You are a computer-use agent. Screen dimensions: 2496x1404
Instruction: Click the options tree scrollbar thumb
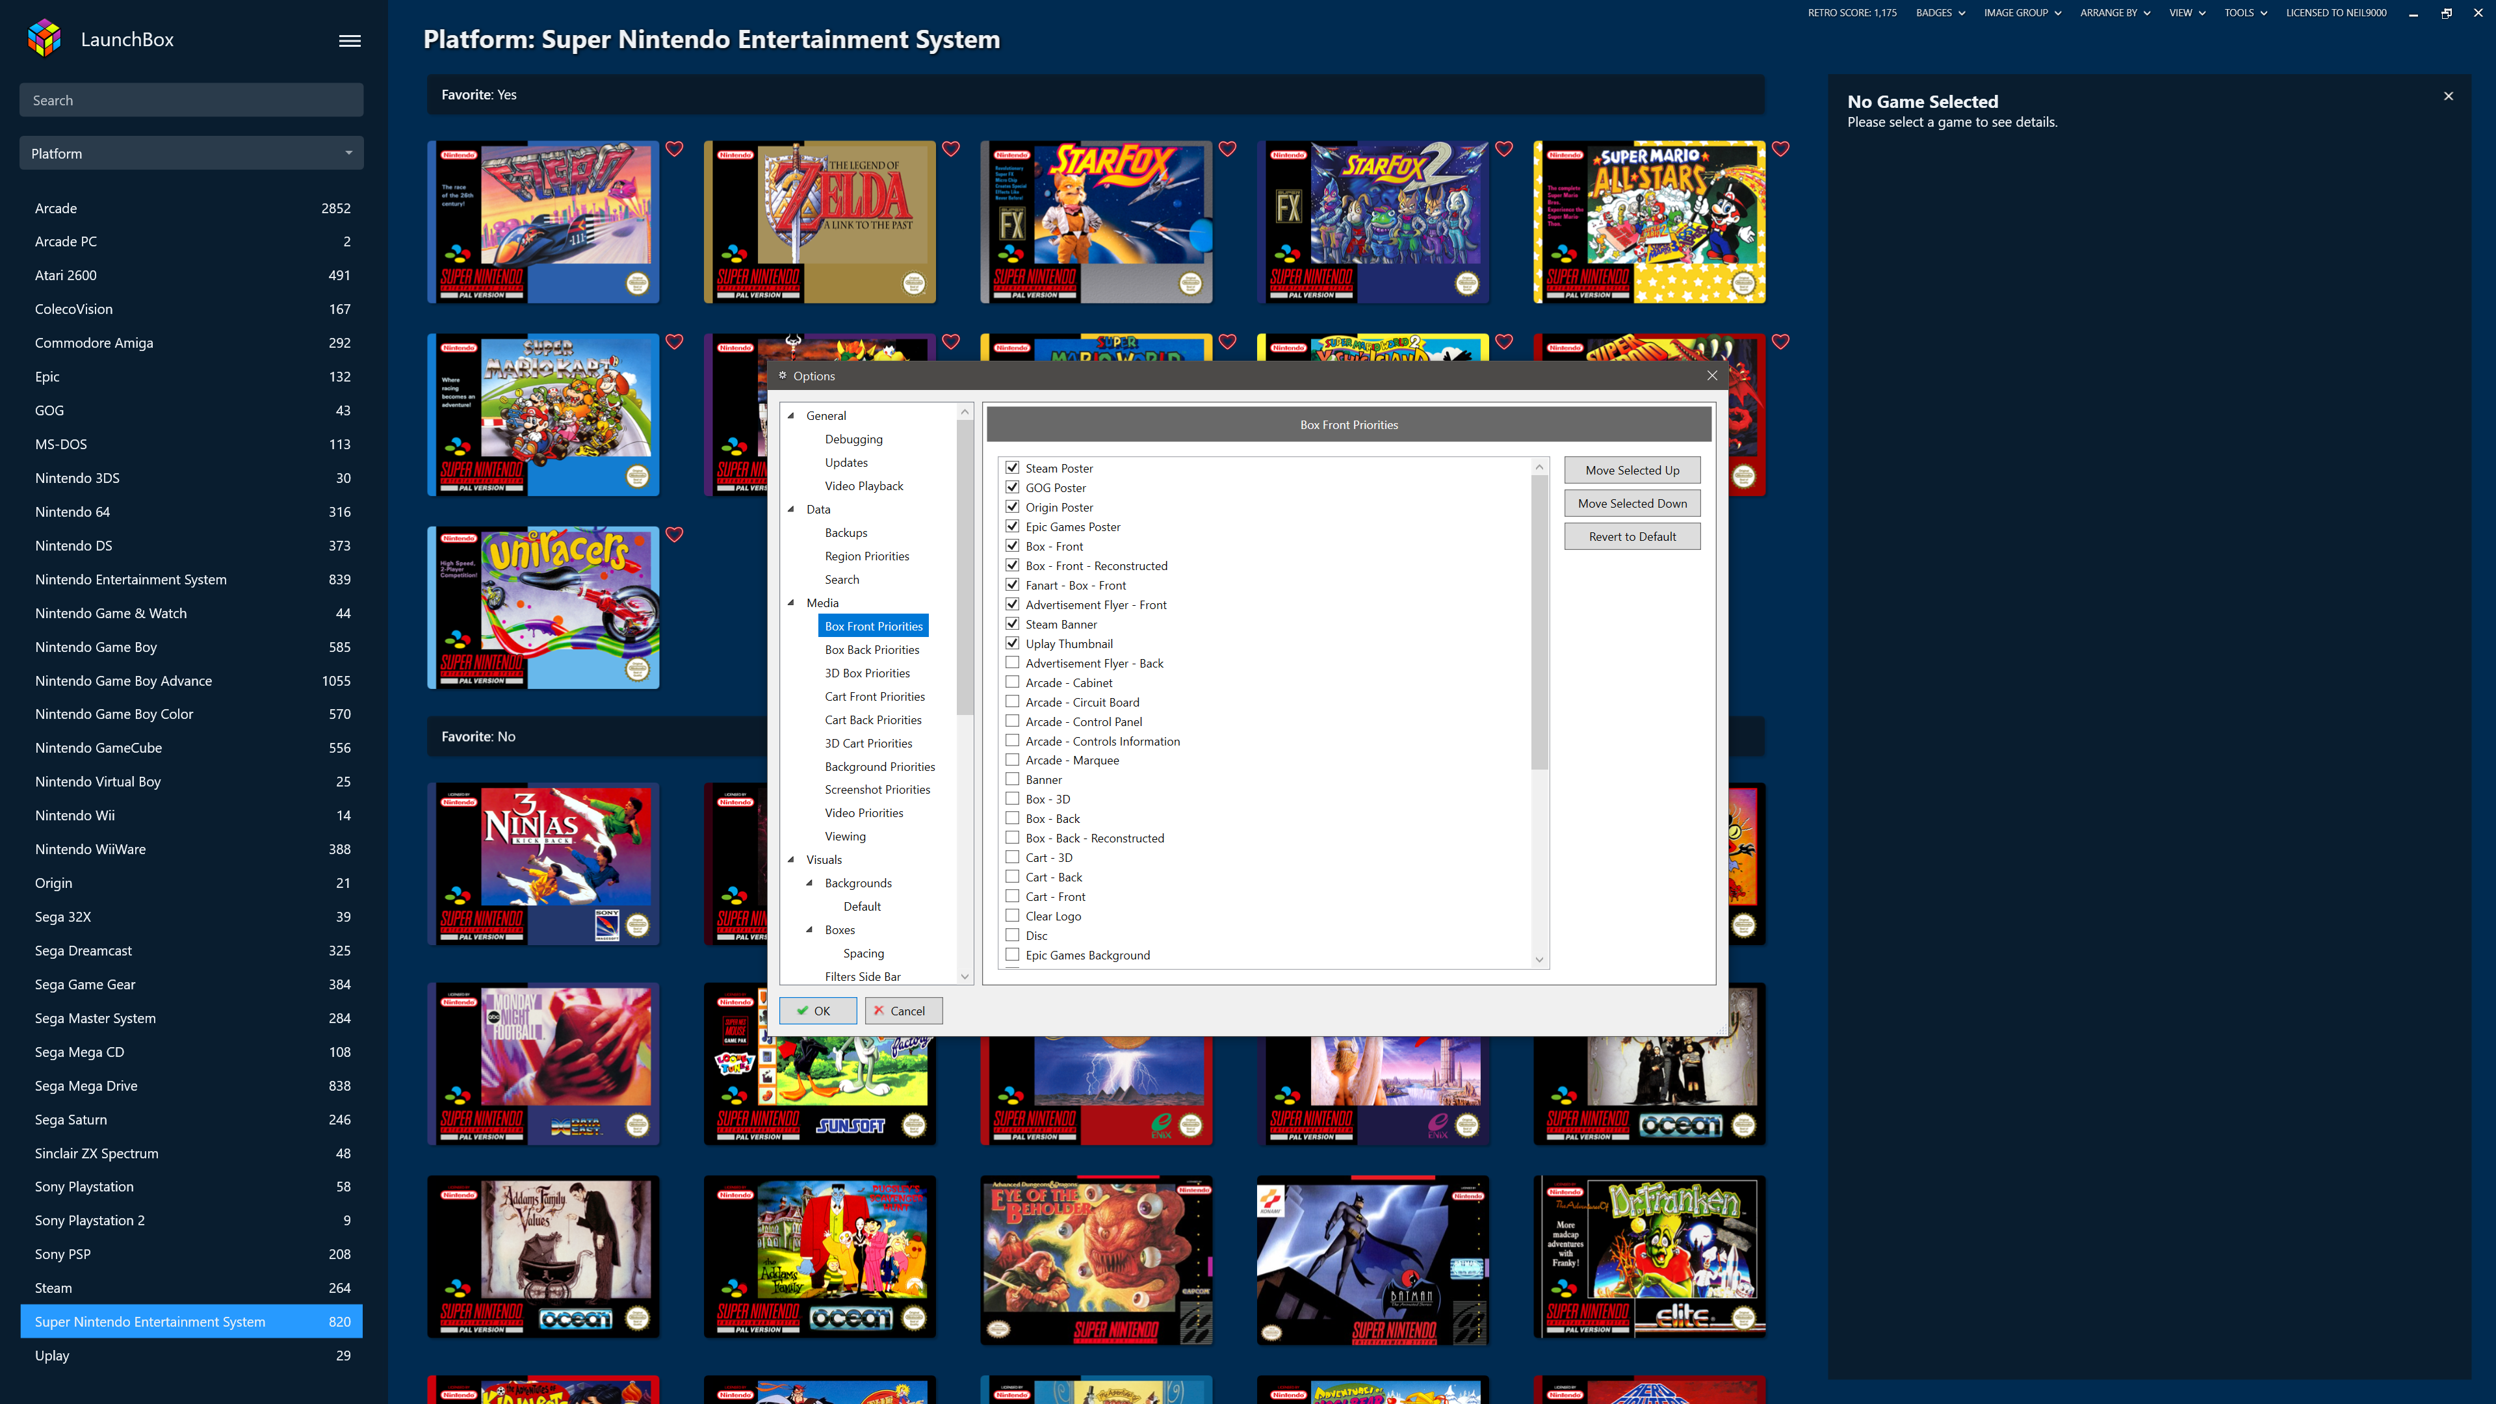pos(964,567)
